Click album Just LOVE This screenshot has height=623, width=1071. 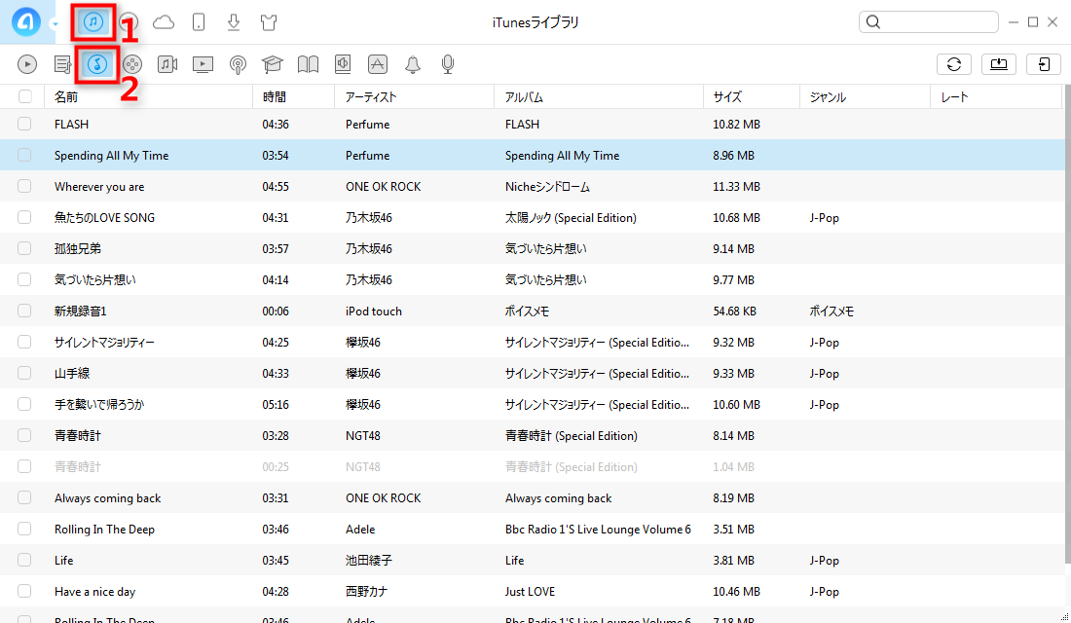tap(530, 592)
